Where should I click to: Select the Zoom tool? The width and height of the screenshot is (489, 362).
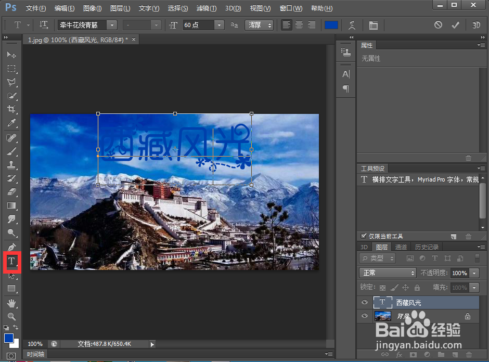click(x=11, y=316)
